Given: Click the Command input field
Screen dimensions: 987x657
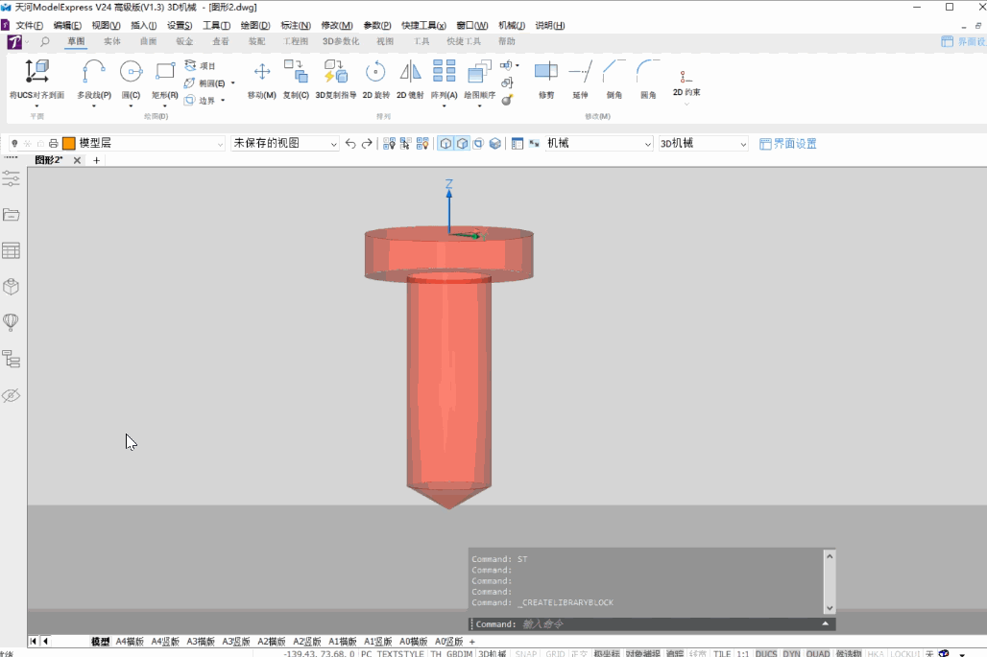Looking at the screenshot, I should point(647,623).
